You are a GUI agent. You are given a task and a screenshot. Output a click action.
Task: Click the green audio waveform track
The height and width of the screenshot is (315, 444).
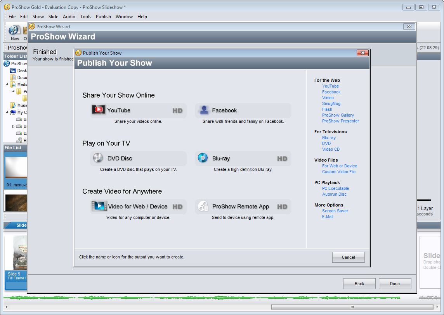tap(202, 298)
